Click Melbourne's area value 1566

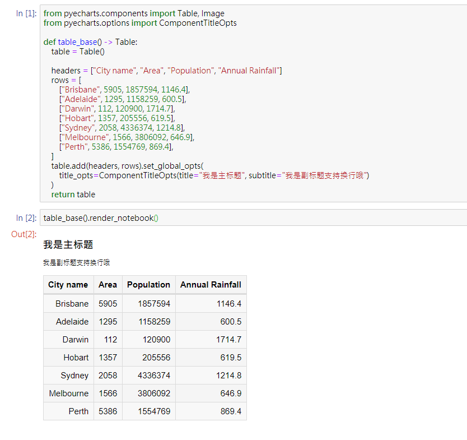[108, 393]
